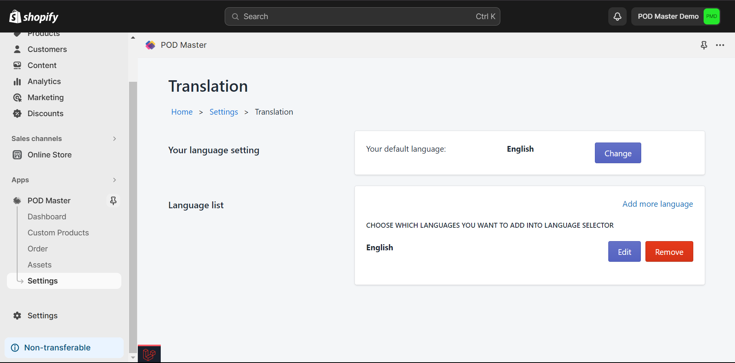Screen dimensions: 735x363
Task: Click the English entry in language list
Action: 380,248
